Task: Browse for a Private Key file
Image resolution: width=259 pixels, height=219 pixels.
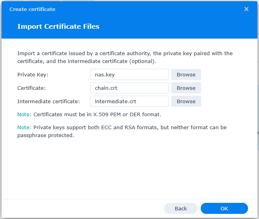Action: tap(186, 74)
